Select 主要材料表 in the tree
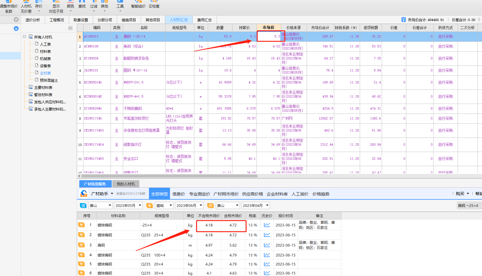This screenshot has height=276, width=482. click(43, 87)
